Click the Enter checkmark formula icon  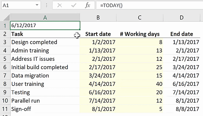[x=74, y=5]
